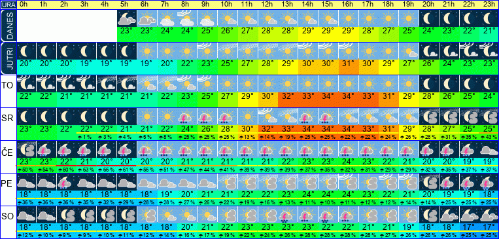This screenshot has width=499, height=239.
Task: Select the SO day row label
Action: 7,217
